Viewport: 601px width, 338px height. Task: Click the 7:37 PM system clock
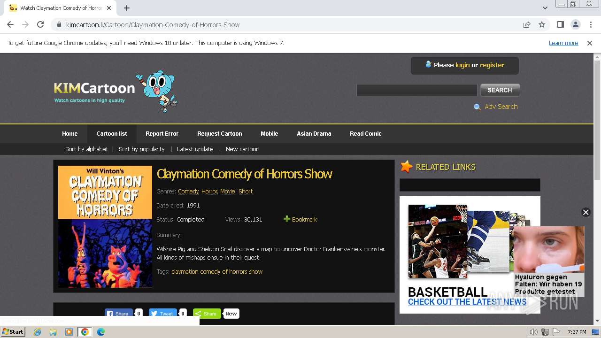(577, 332)
